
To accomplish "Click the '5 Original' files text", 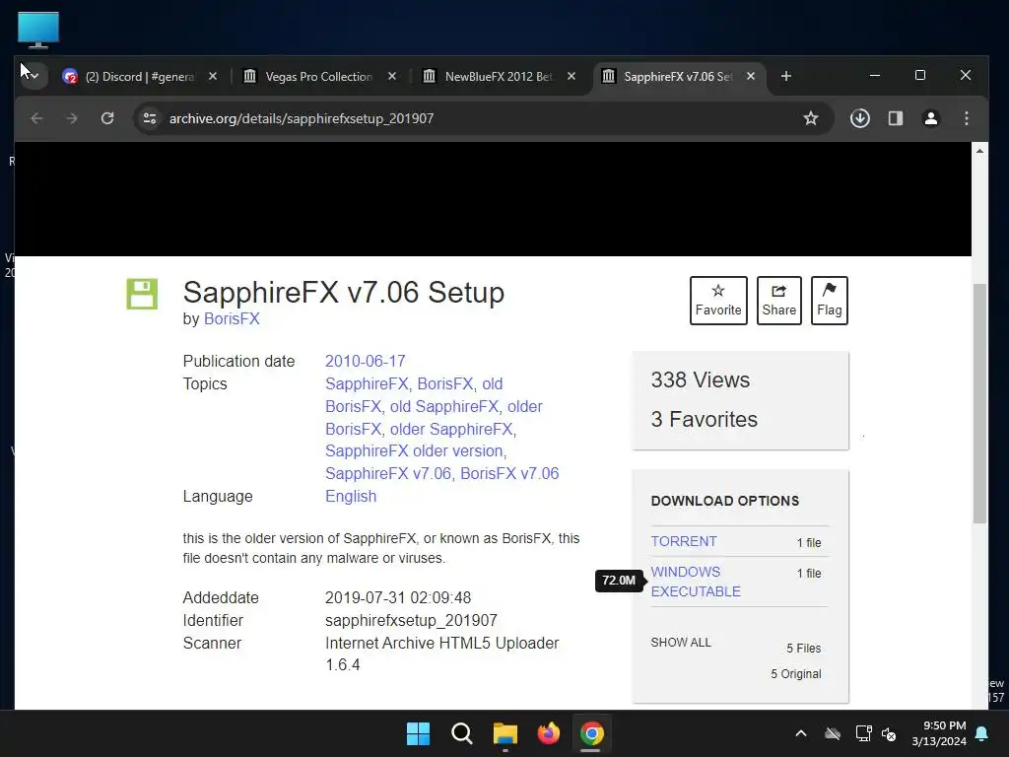I will [x=796, y=674].
